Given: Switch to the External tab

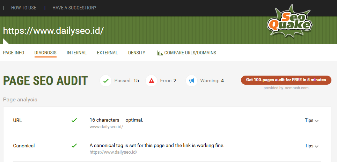Looking at the screenshot, I should 107,53.
